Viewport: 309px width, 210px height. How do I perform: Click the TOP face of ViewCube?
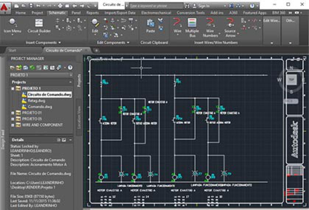pos(291,79)
